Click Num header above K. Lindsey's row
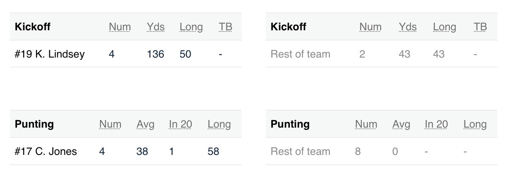 (120, 27)
